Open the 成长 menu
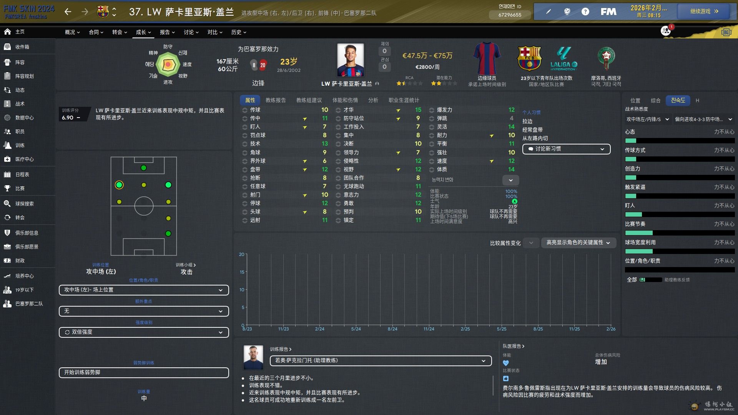738x415 pixels. click(143, 32)
